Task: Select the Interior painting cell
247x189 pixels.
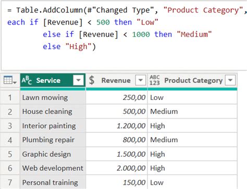Action: tap(53, 126)
